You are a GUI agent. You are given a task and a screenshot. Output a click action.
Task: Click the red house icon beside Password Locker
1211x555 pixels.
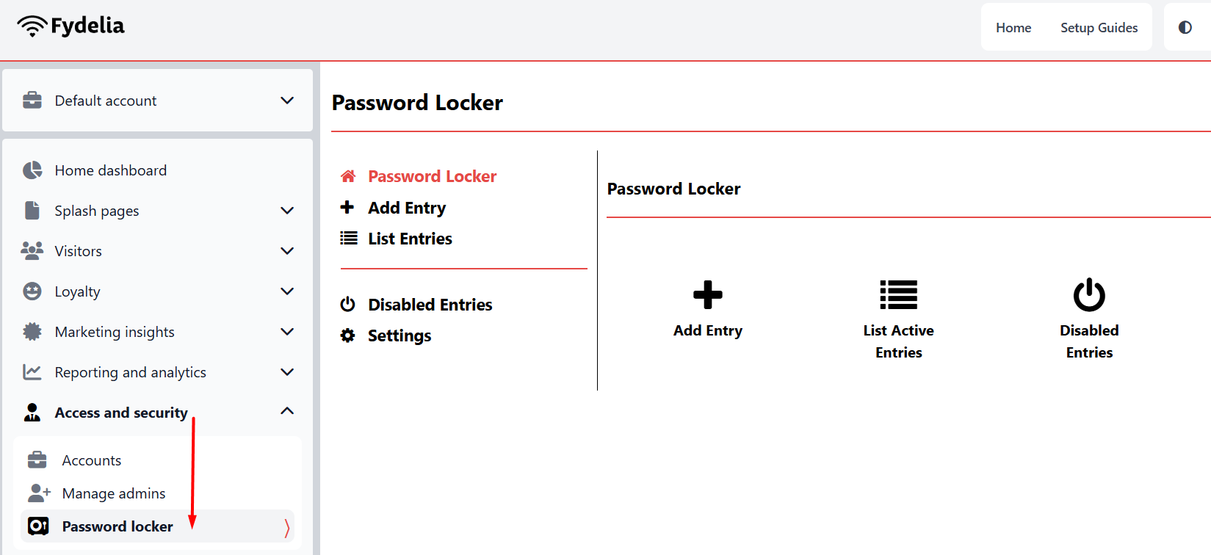[x=348, y=176]
